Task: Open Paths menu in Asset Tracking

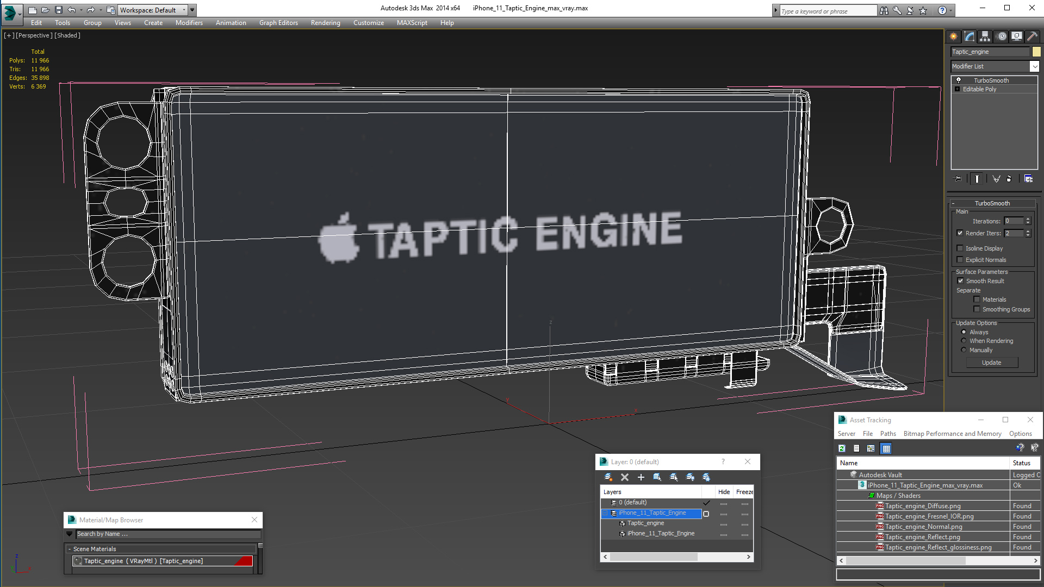Action: 888,434
